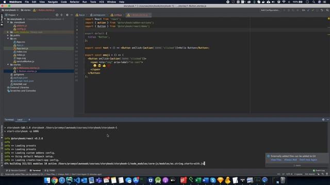Open WebStorm icon in the dock
The height and width of the screenshot is (185, 330).
(x=69, y=180)
